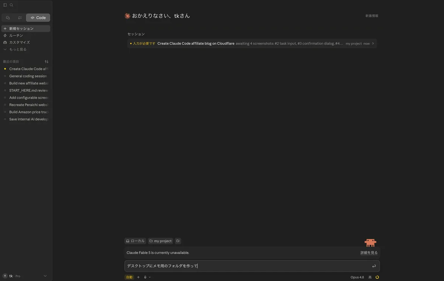
Task: Click the 入力が必要です status label
Action: (144, 43)
